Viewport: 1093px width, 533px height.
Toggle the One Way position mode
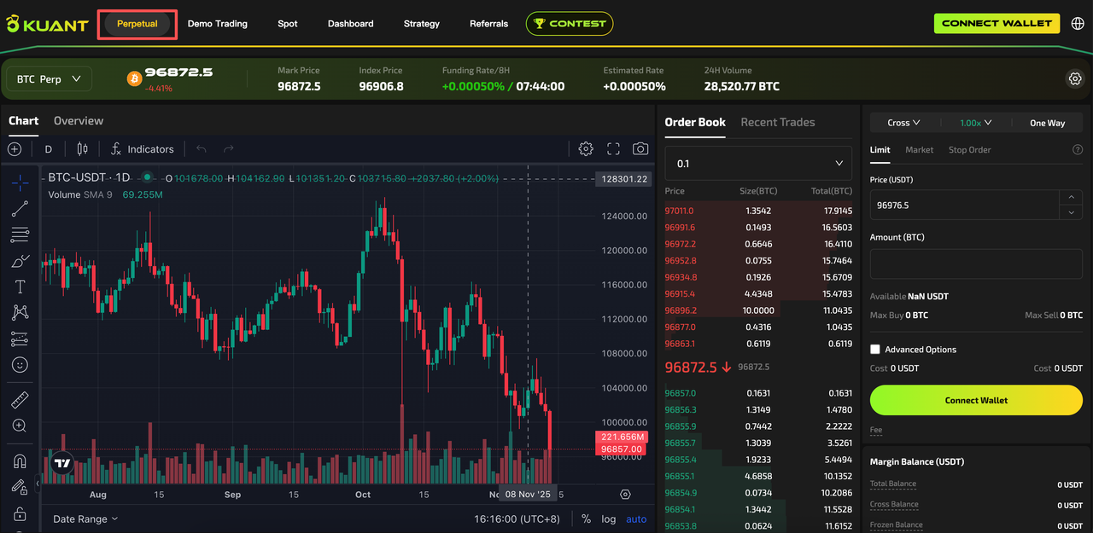[x=1047, y=123]
